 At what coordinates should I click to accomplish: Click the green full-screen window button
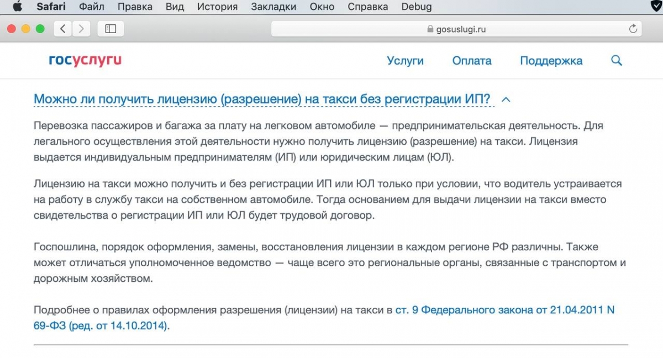click(x=40, y=29)
